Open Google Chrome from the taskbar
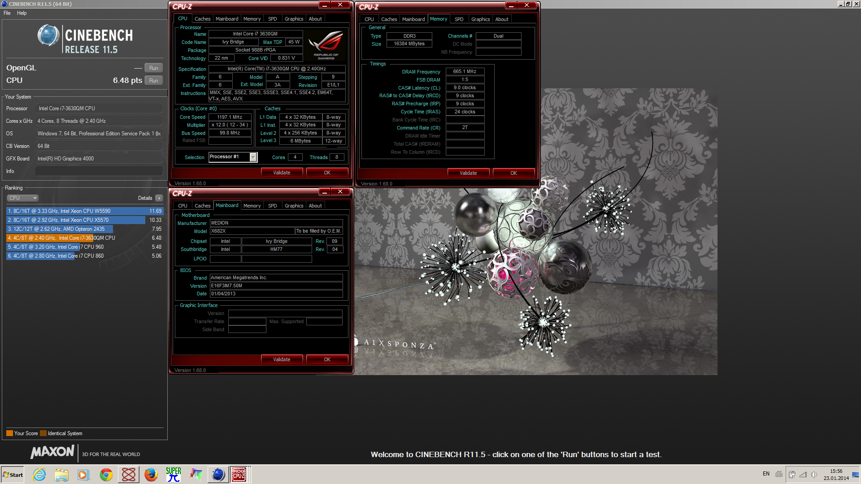The width and height of the screenshot is (861, 484). pyautogui.click(x=106, y=475)
